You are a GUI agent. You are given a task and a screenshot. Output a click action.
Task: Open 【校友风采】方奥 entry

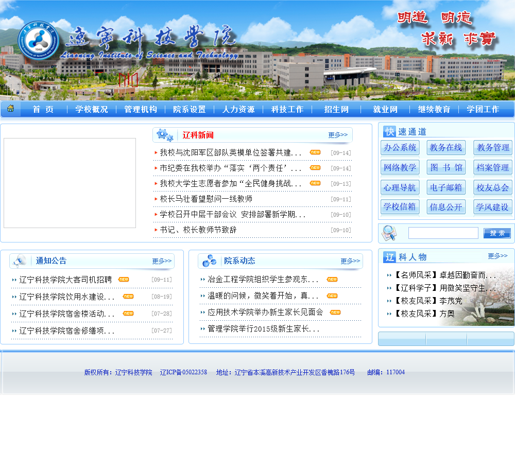424,314
